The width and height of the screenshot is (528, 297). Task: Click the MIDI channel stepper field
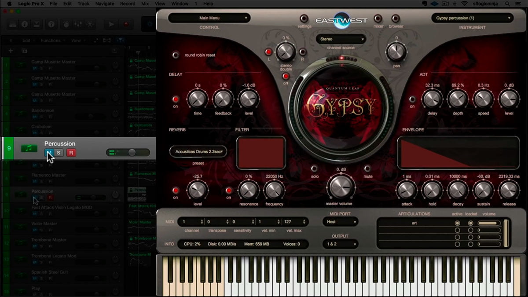[192, 222]
